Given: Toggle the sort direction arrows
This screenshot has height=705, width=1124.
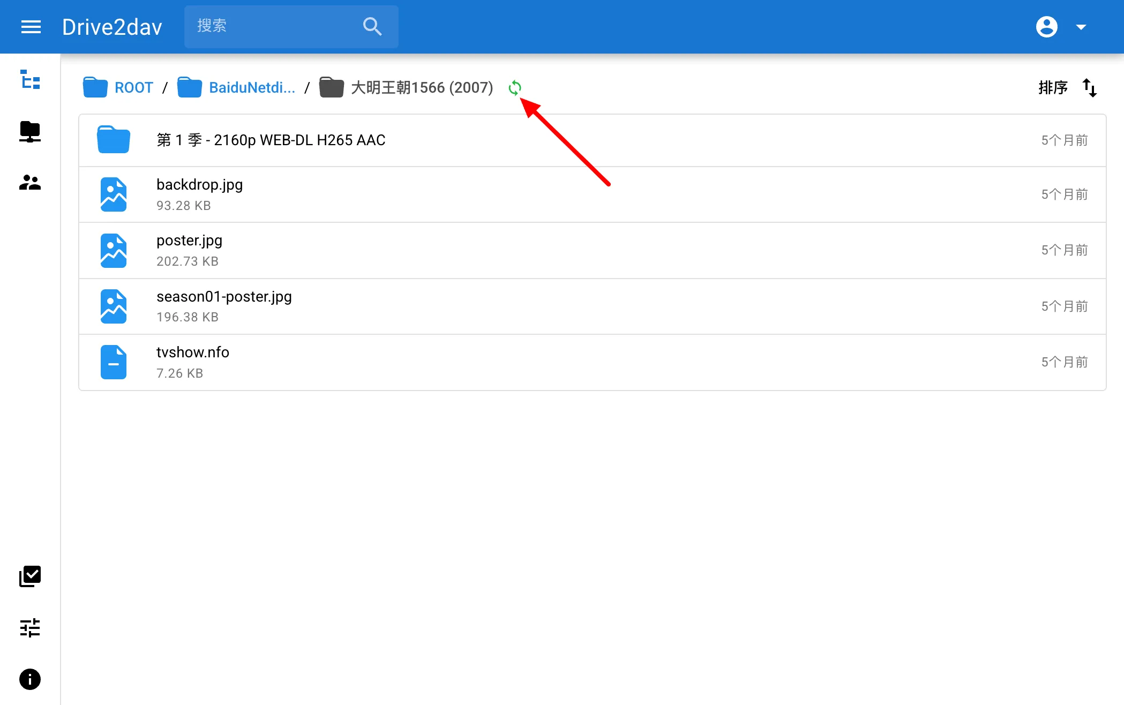Looking at the screenshot, I should click(1090, 88).
